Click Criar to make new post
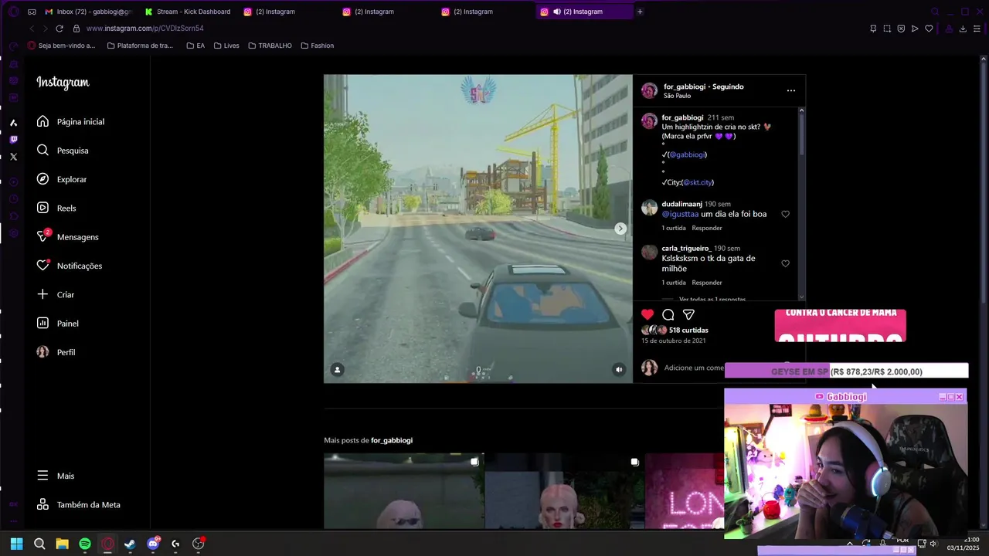The width and height of the screenshot is (989, 556). click(x=56, y=295)
